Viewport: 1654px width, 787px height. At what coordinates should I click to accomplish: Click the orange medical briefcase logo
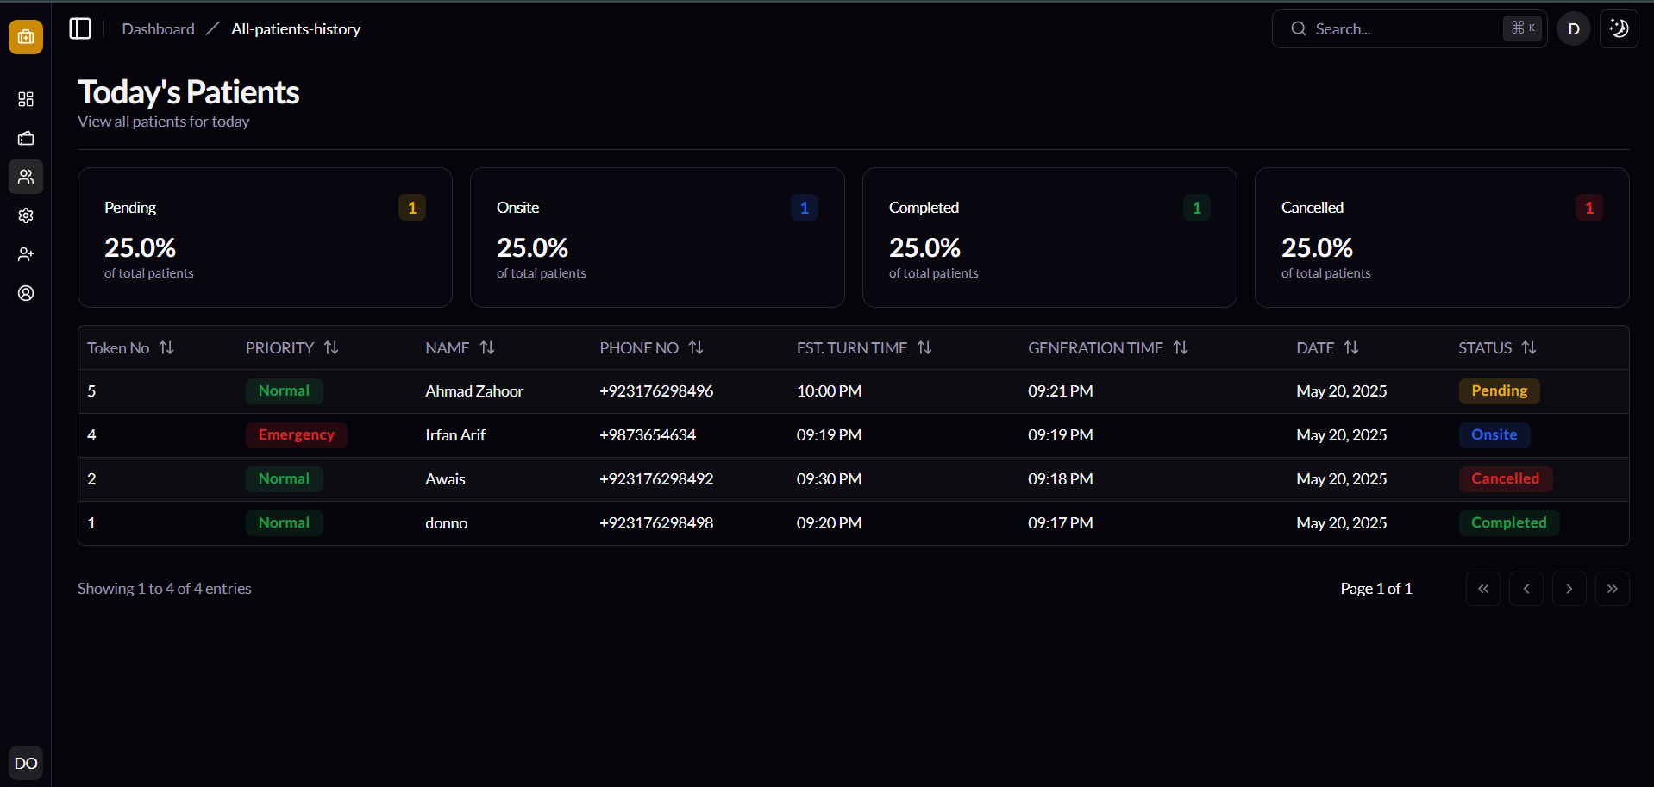pos(26,37)
